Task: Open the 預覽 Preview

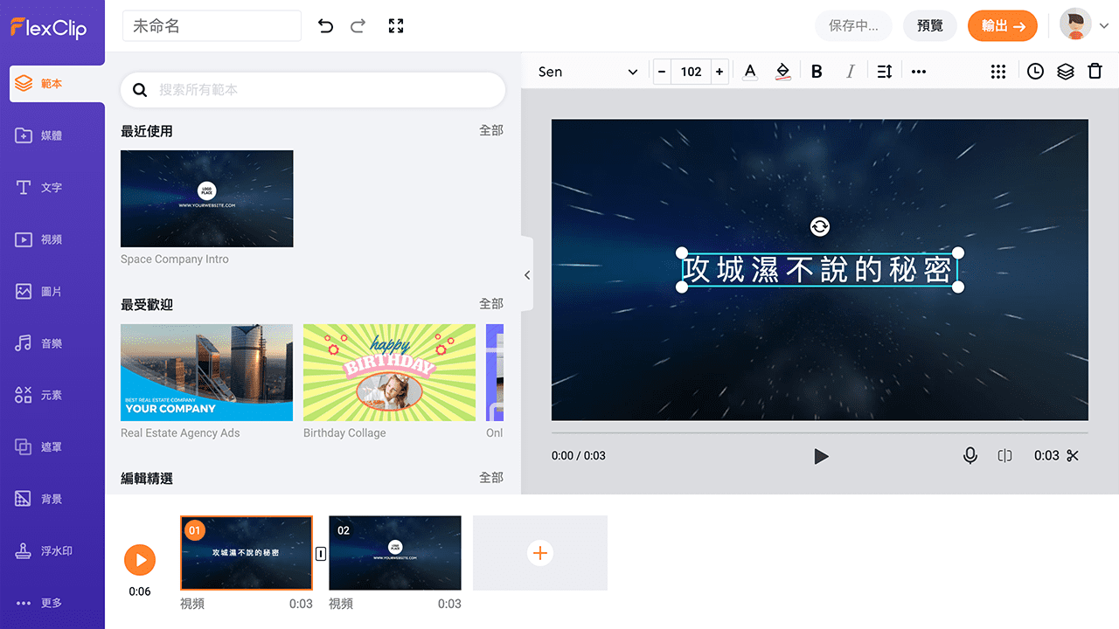Action: click(930, 25)
